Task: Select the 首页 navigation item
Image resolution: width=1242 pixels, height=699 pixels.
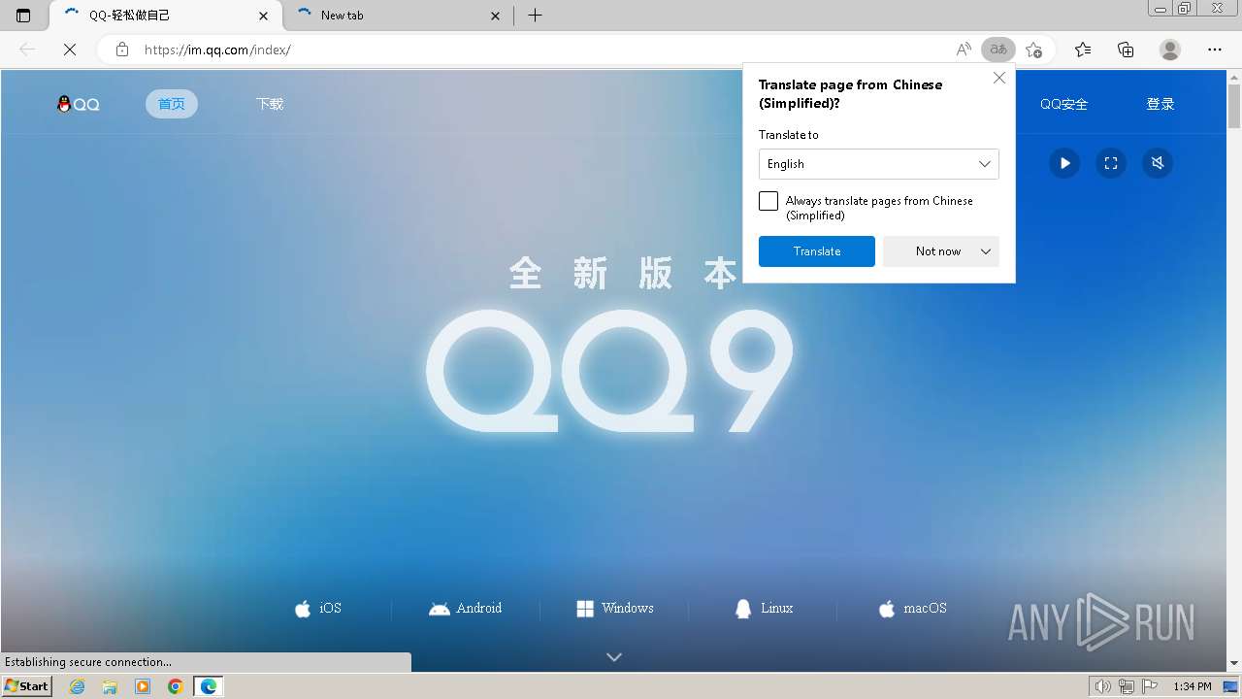Action: coord(172,104)
